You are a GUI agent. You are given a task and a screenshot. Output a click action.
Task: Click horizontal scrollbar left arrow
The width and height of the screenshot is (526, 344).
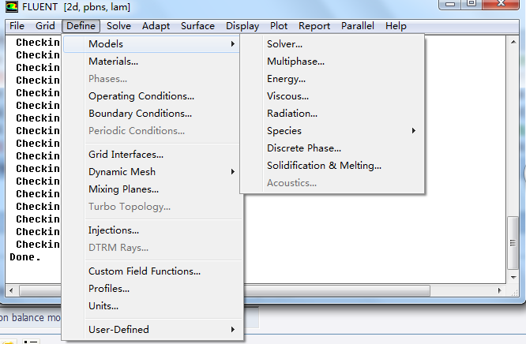coord(11,290)
